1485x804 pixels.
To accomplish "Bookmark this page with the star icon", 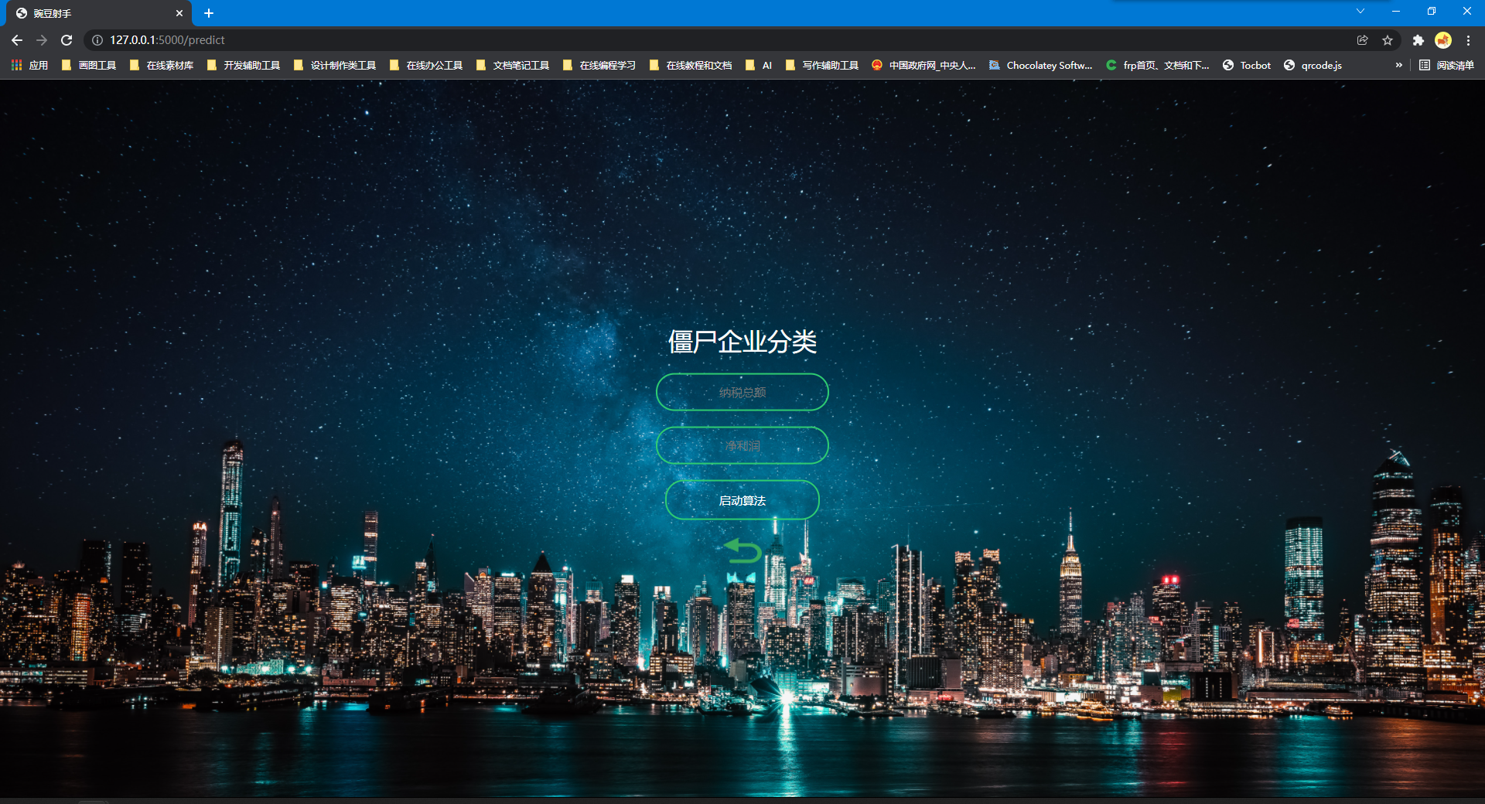I will [1388, 40].
